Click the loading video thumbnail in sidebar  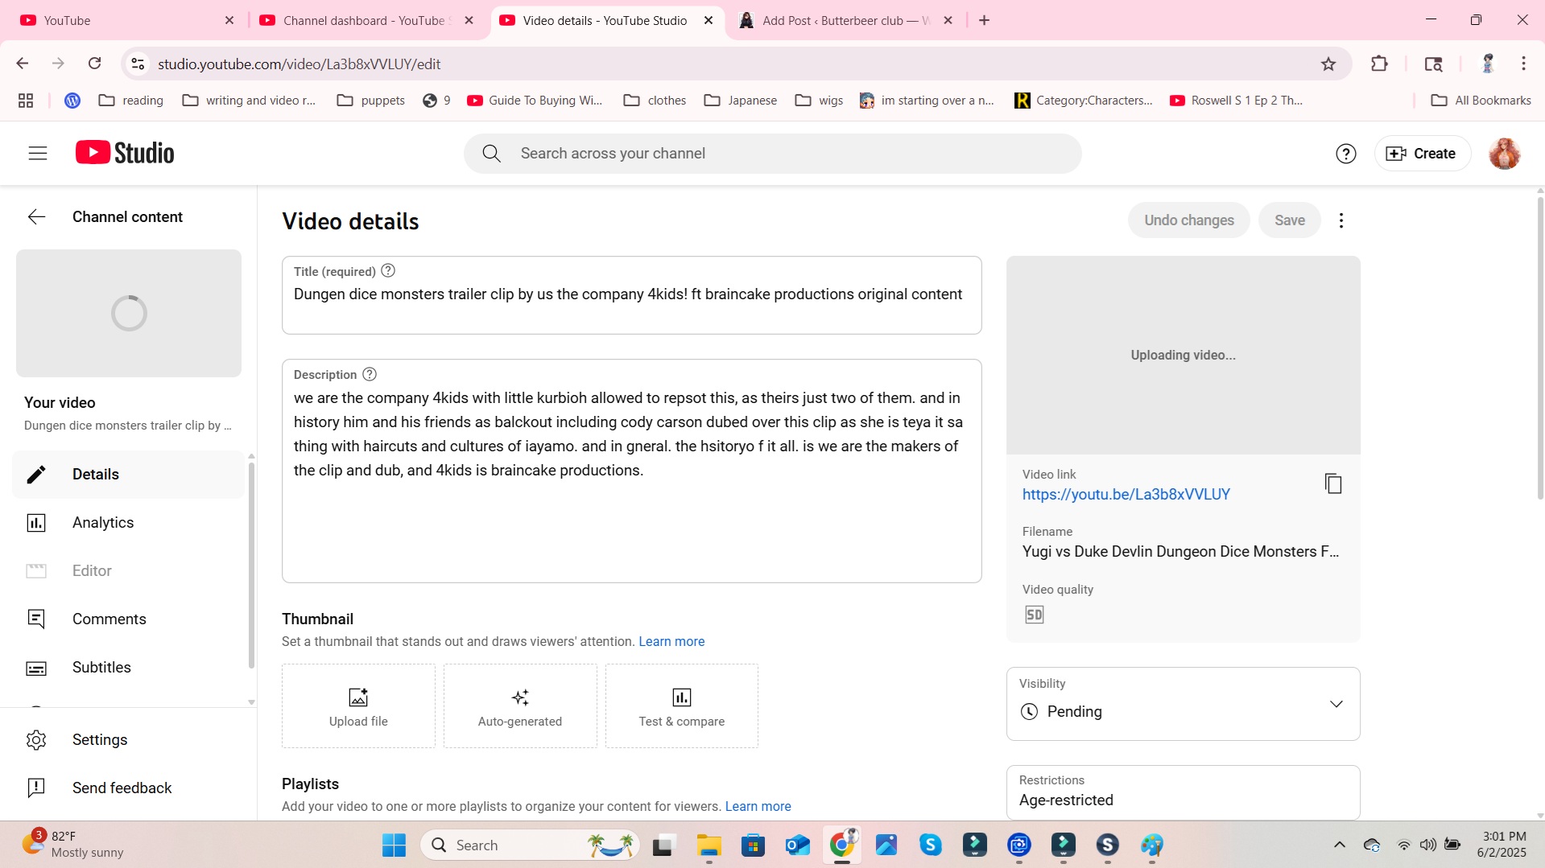point(129,314)
